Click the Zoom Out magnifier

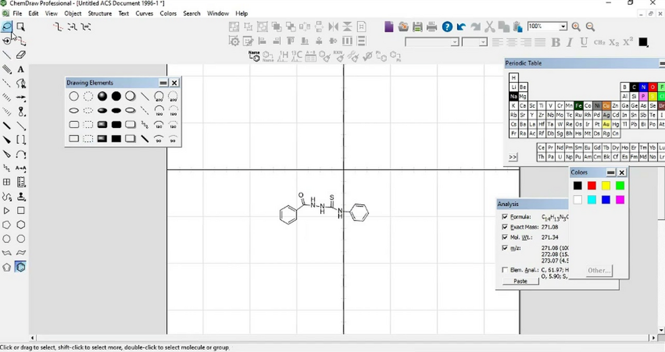click(590, 26)
